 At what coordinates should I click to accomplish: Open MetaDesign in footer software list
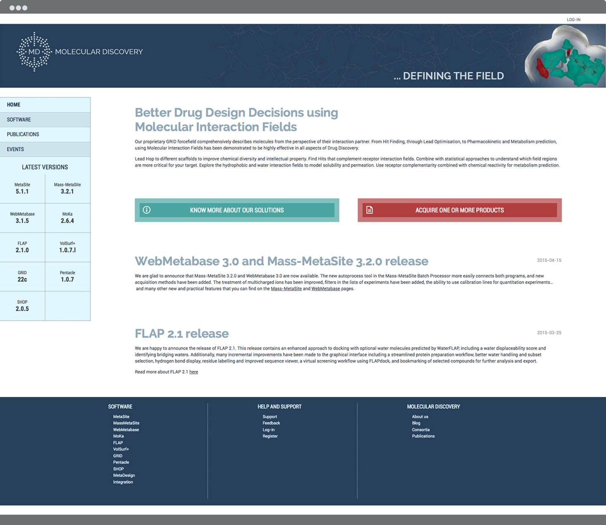point(124,475)
